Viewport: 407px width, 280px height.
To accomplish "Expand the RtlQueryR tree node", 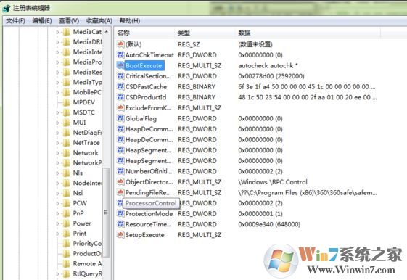I will pos(57,274).
